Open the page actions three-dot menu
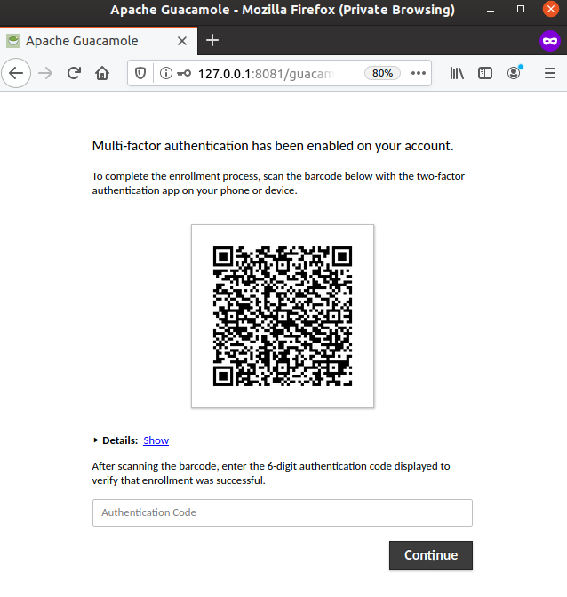 coord(419,73)
